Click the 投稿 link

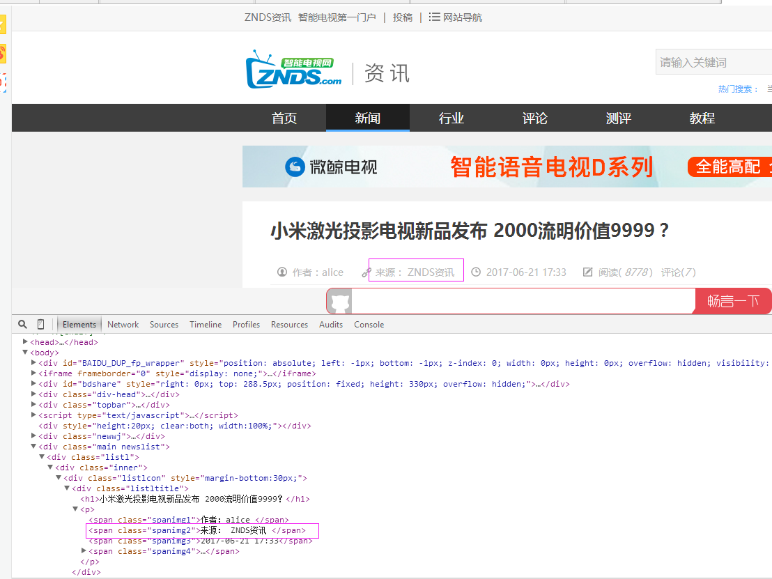tap(402, 17)
